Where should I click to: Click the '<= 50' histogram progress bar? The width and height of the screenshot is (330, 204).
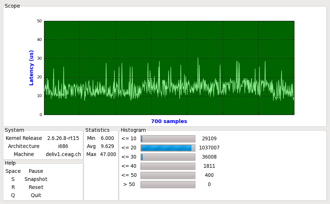(x=168, y=175)
